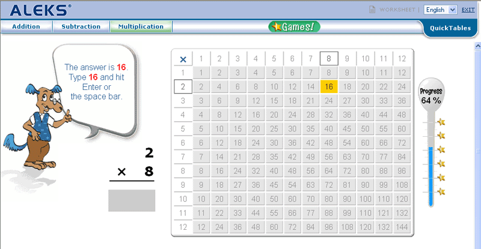Click the cell showing 14 in row 2
The height and width of the screenshot is (249, 481).
[310, 86]
